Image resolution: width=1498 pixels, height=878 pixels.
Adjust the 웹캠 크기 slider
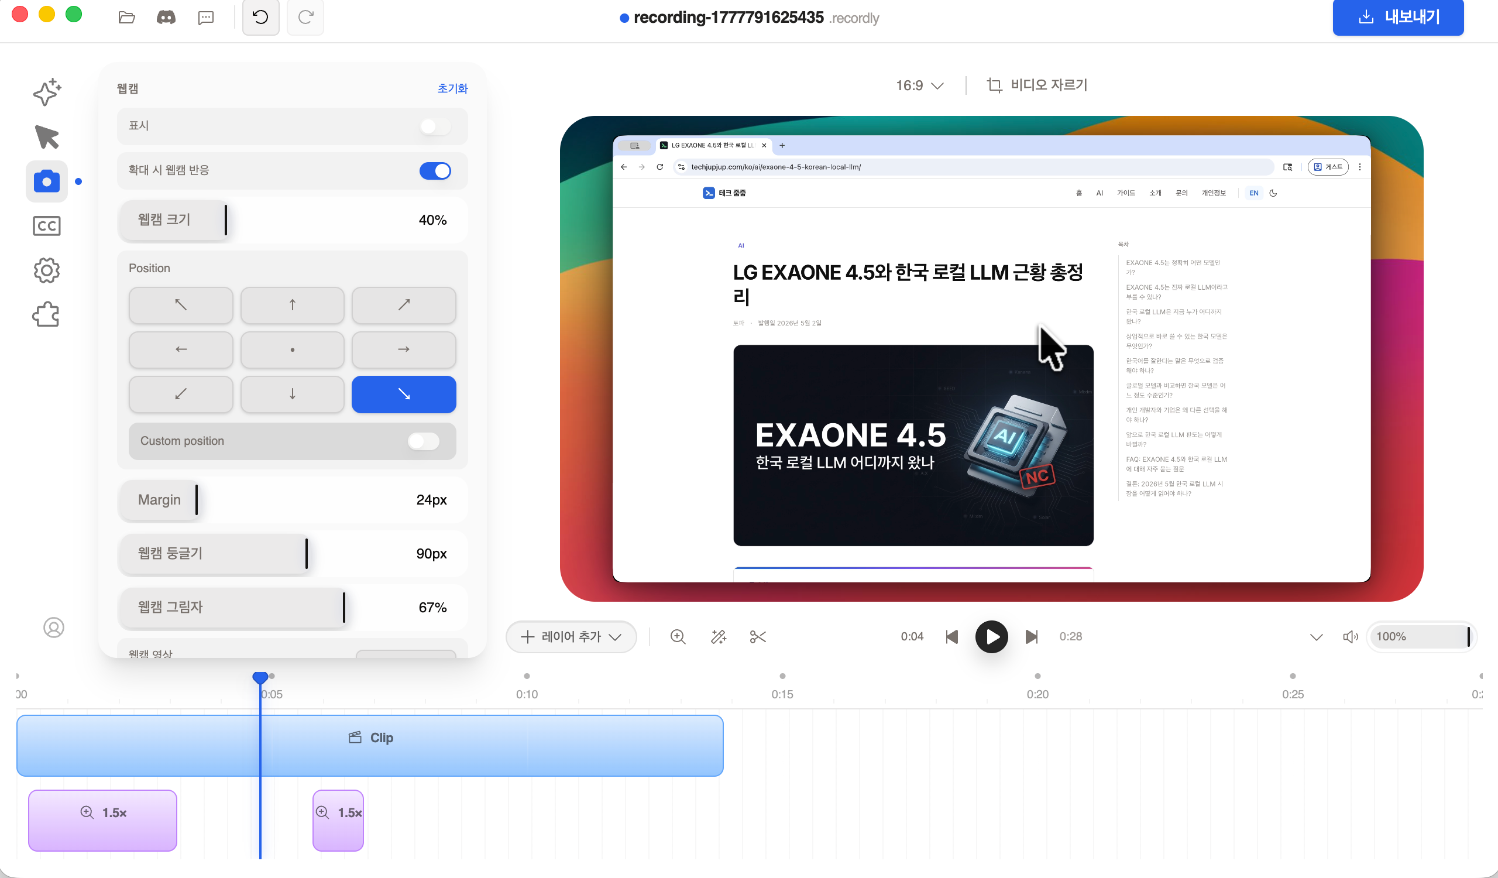(293, 221)
